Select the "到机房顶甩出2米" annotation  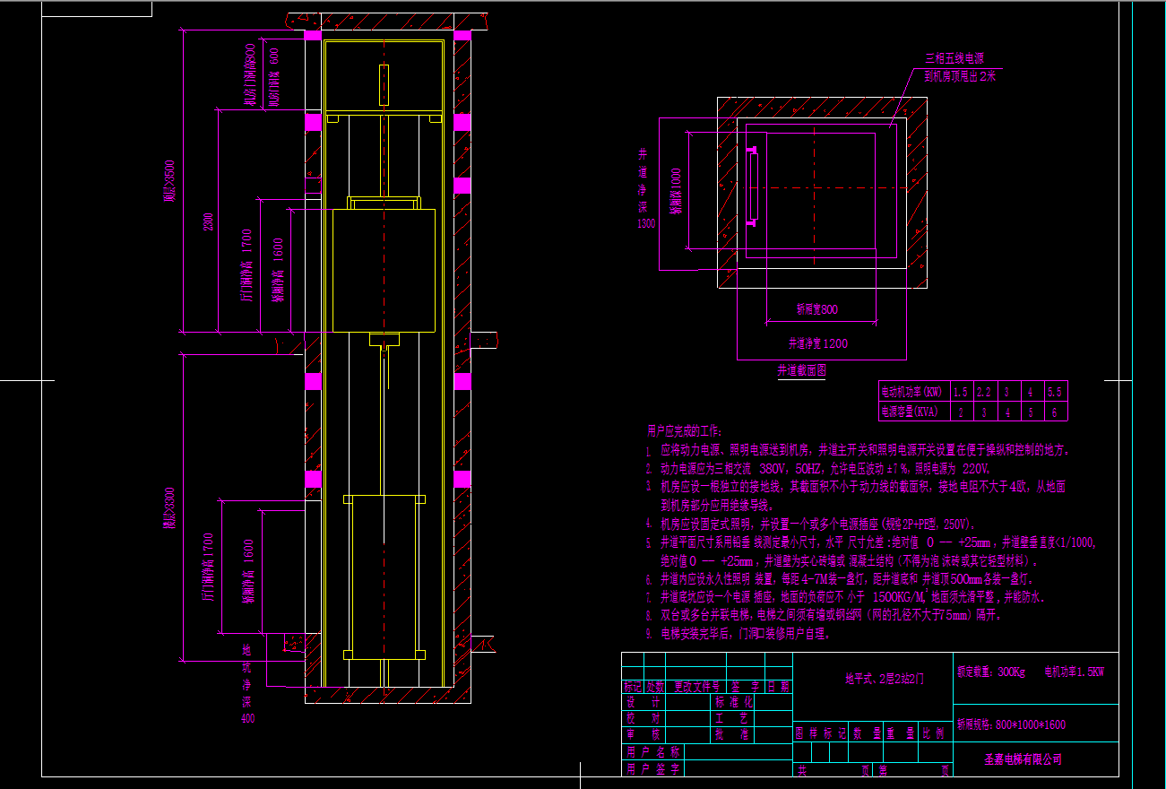pos(961,76)
